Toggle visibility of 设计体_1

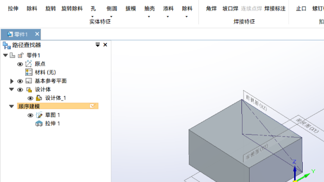[30, 98]
